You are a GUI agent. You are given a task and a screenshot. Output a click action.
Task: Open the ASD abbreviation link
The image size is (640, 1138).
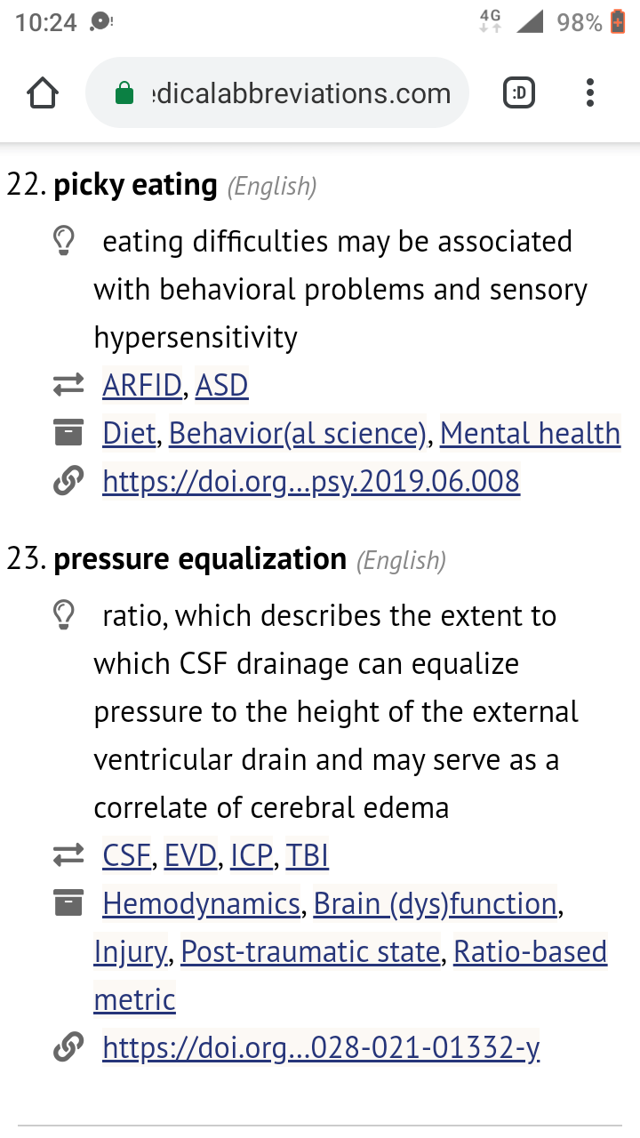coord(221,386)
